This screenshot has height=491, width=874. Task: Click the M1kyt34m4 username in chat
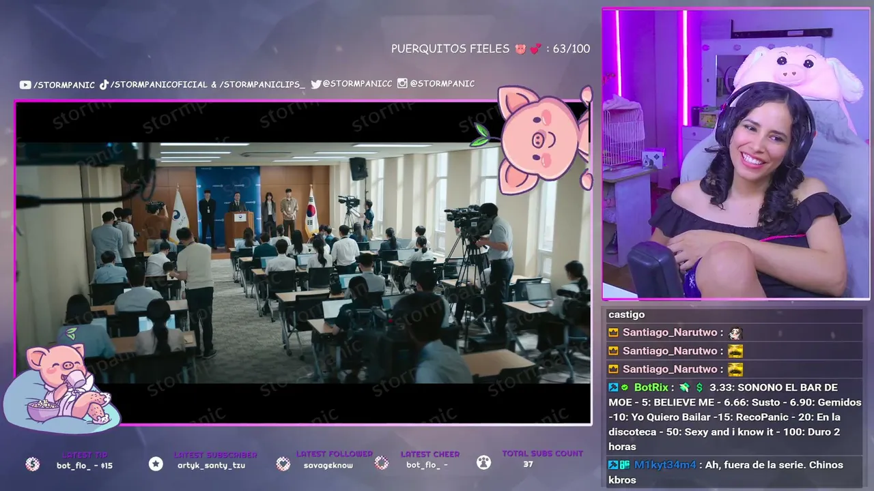665,465
